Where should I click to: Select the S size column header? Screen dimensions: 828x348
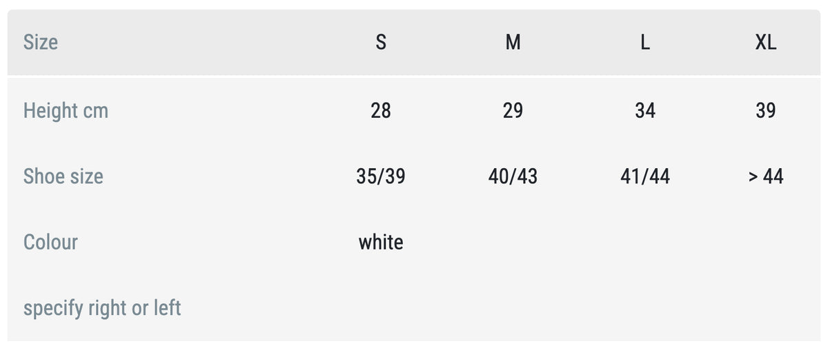381,42
